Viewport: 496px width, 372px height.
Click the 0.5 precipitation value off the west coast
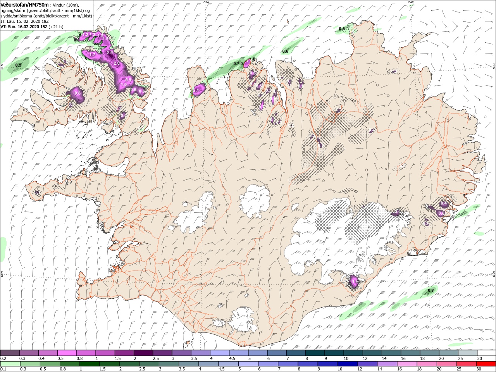click(x=18, y=65)
